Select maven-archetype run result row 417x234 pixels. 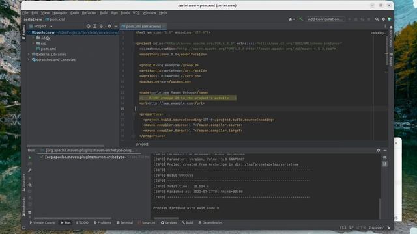tap(94, 157)
